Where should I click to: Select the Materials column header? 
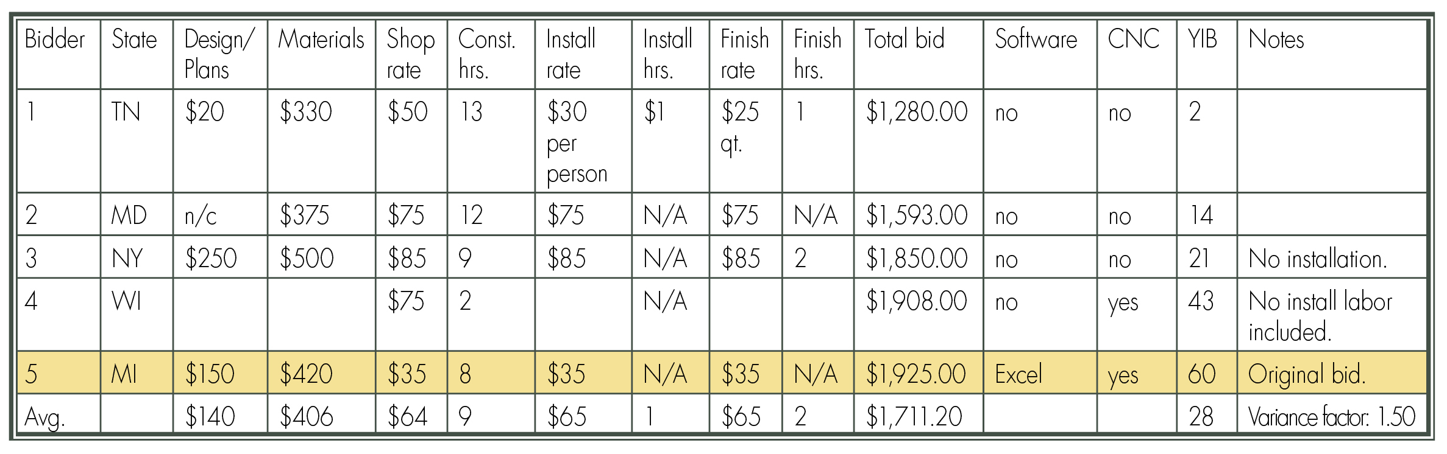(x=321, y=54)
